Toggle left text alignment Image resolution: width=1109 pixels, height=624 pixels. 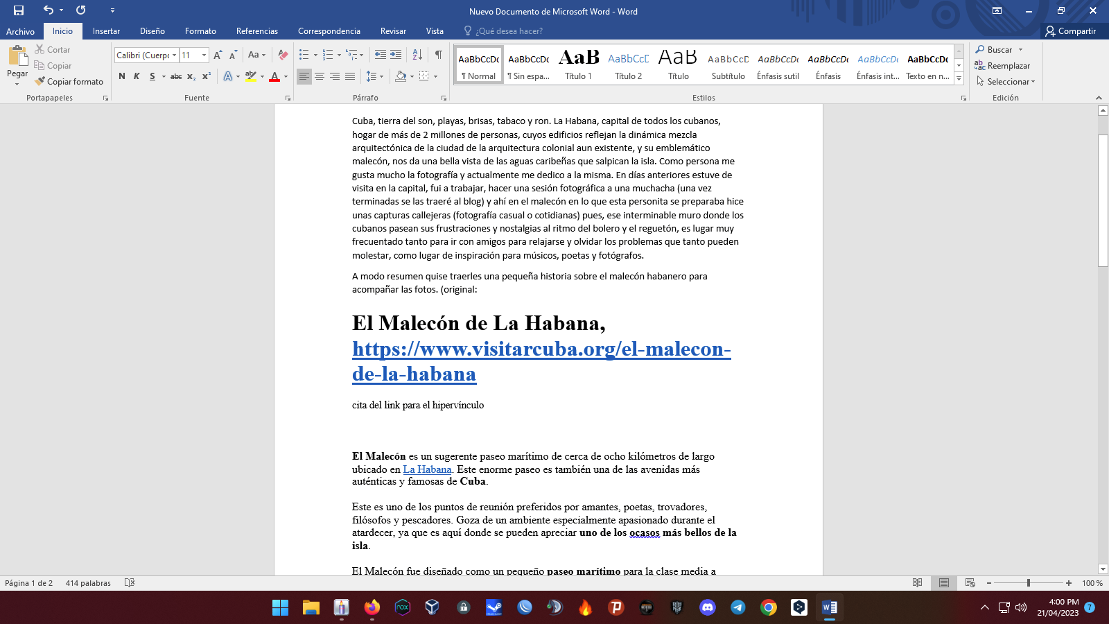304,76
